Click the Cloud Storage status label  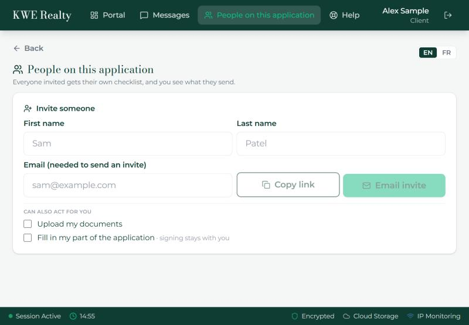coord(376,316)
